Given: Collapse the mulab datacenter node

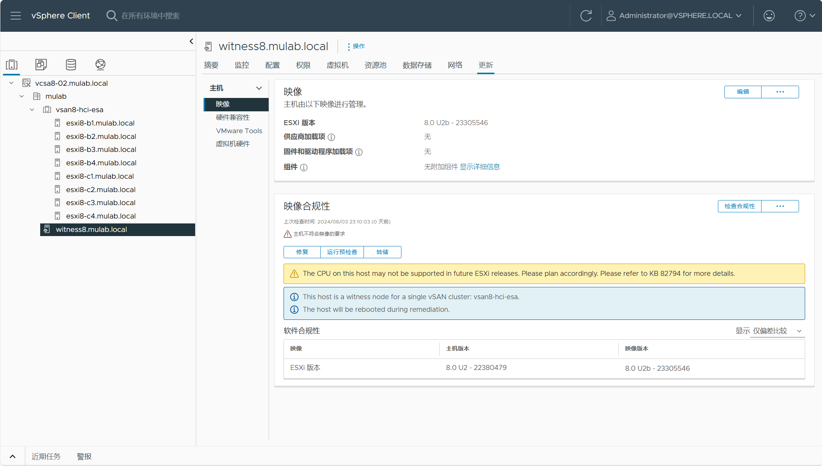Looking at the screenshot, I should click(x=22, y=96).
